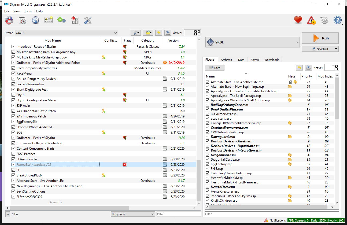The width and height of the screenshot is (347, 225).
Task: Click paperclip flag on Alternate Start Live Another Life.esp
Action: point(290,82)
